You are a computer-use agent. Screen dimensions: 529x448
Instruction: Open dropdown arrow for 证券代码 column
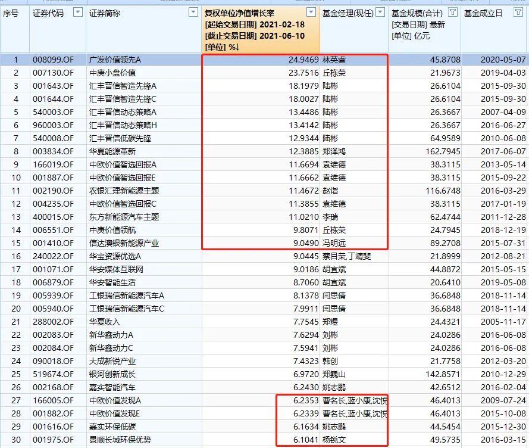[x=78, y=13]
